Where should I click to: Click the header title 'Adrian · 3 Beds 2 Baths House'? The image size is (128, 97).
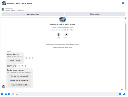pos(20,3)
